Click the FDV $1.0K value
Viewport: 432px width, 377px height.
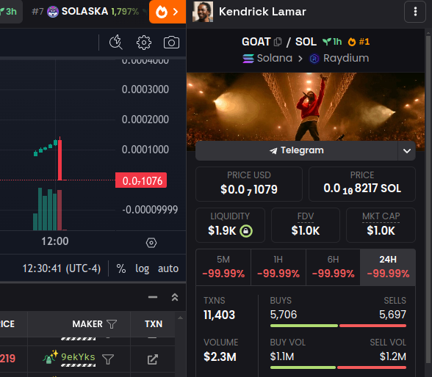click(x=306, y=231)
